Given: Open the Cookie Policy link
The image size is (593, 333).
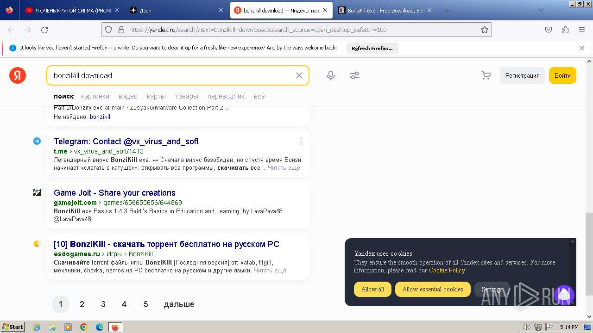Looking at the screenshot, I should click(x=447, y=270).
